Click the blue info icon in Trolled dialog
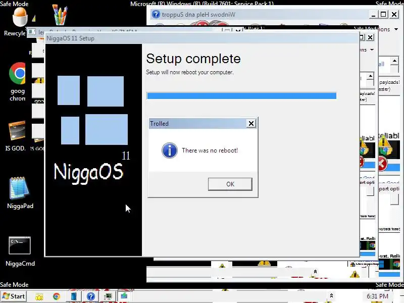The image size is (404, 303). coord(170,150)
